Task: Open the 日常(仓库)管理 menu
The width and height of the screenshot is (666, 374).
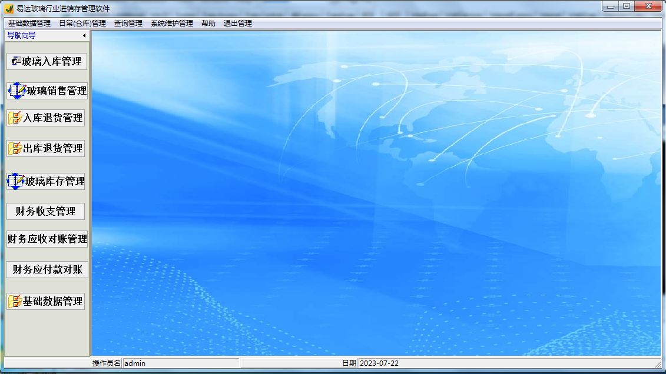Action: tap(82, 23)
